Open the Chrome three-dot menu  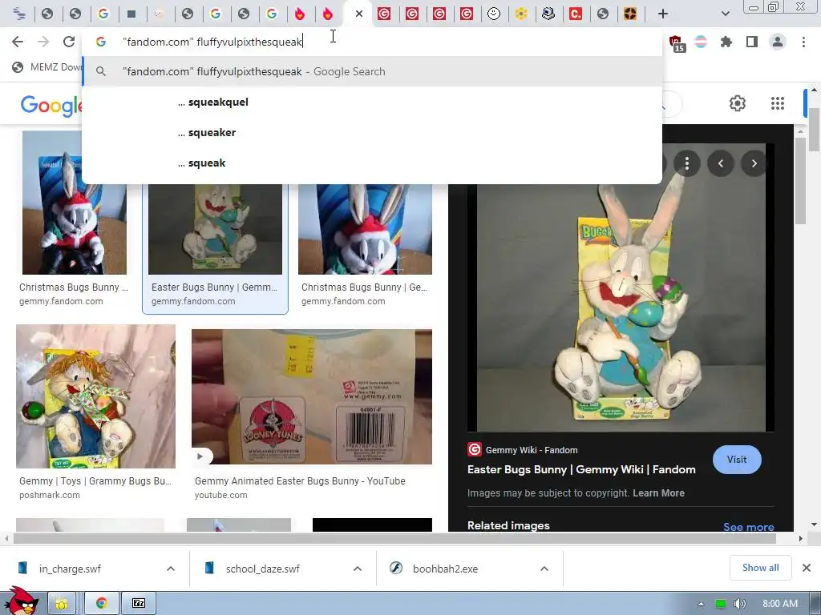[x=803, y=42]
